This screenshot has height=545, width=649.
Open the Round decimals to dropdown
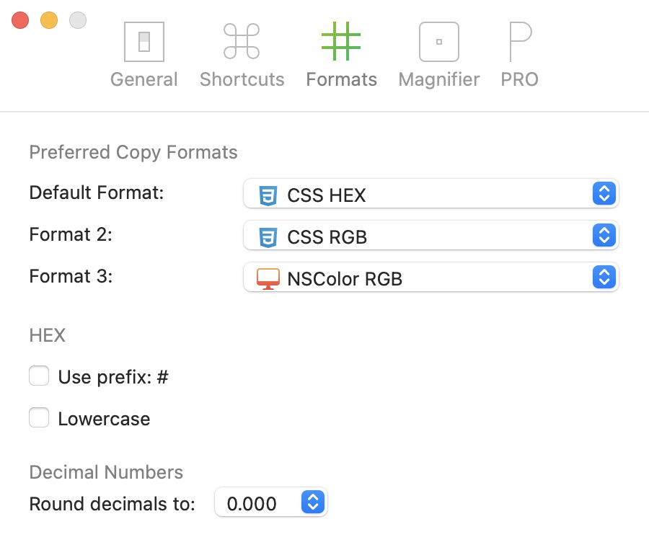click(312, 503)
